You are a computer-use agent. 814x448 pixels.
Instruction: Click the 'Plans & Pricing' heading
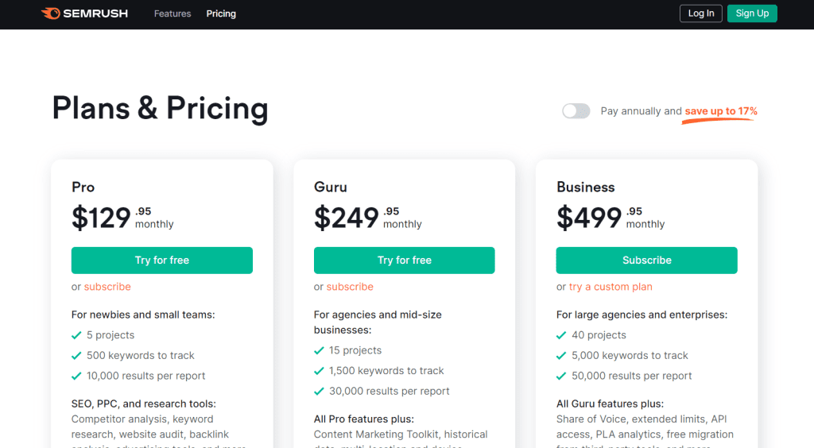160,108
